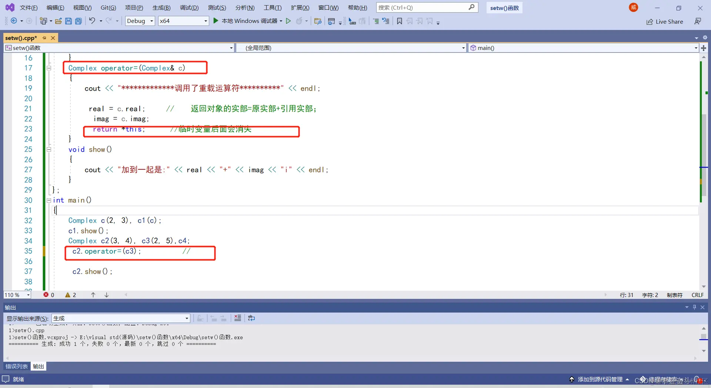Open the setw()函数 project scope dropdown
The height and width of the screenshot is (388, 711).
coord(119,48)
